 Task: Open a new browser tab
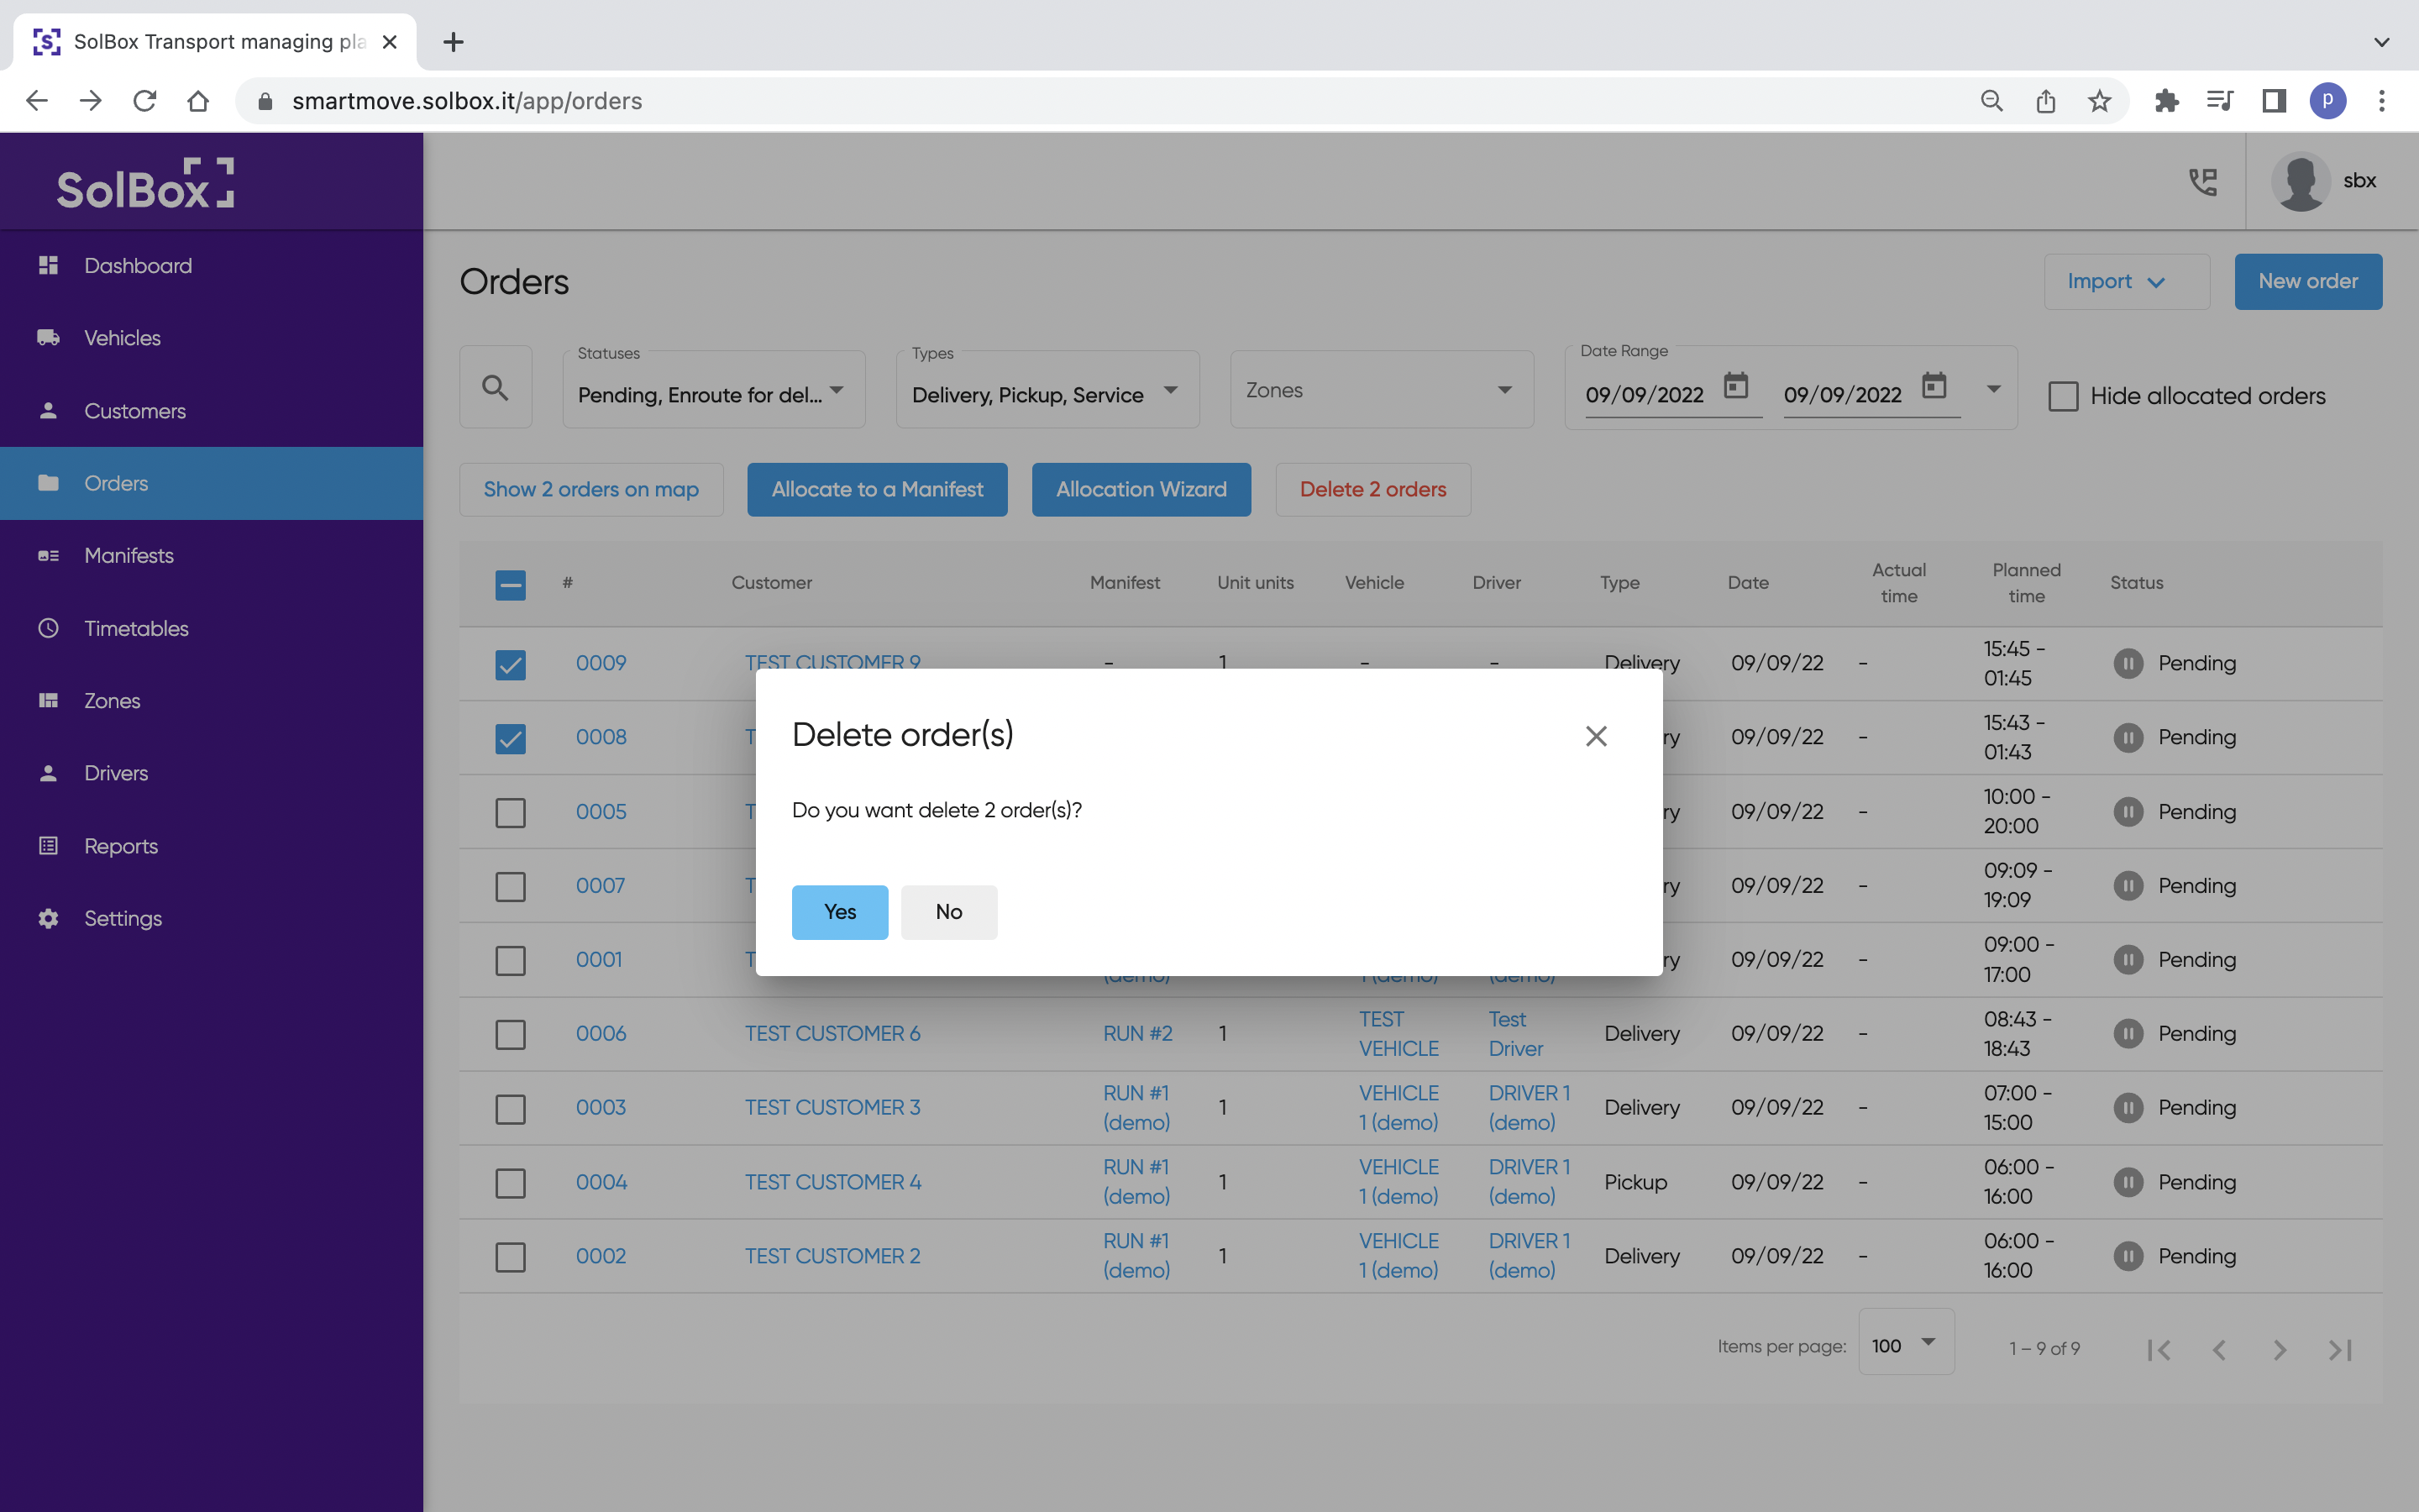[453, 42]
